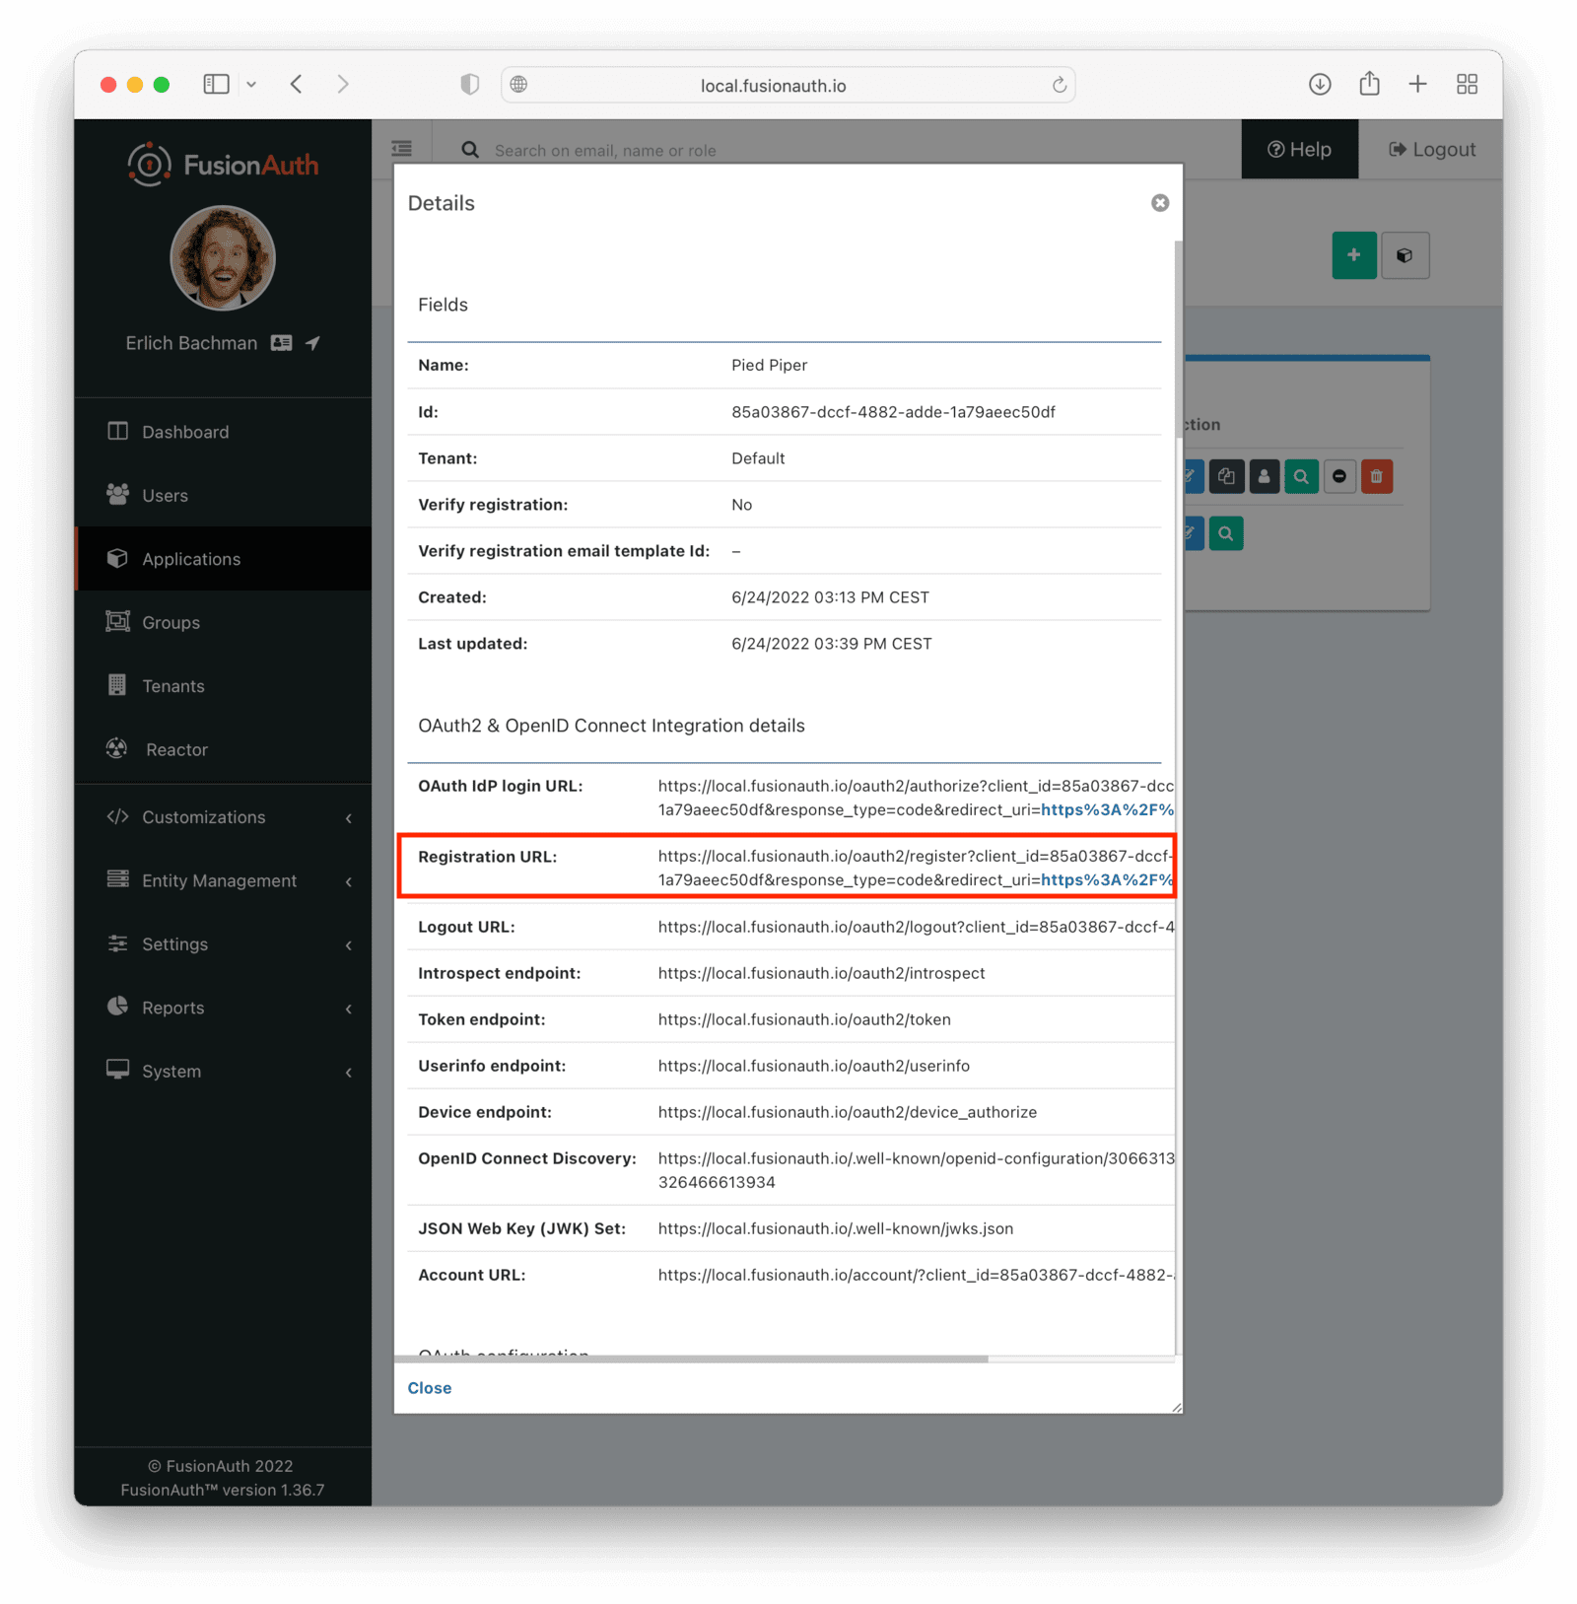Add an application with the green plus icon
1577x1604 pixels.
[x=1354, y=254]
